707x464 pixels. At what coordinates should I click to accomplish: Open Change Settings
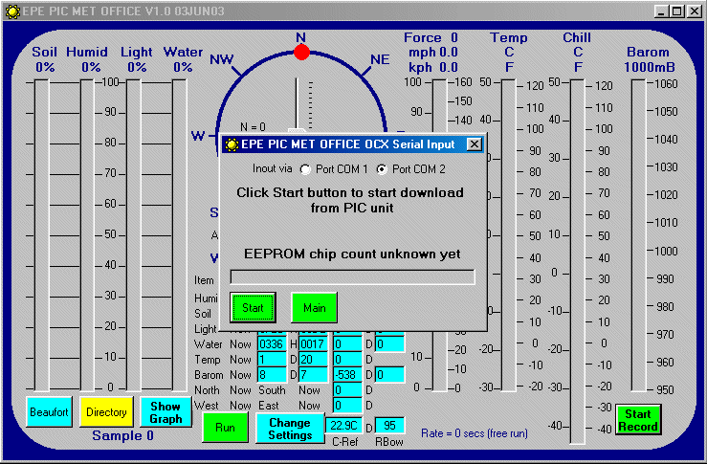(289, 428)
